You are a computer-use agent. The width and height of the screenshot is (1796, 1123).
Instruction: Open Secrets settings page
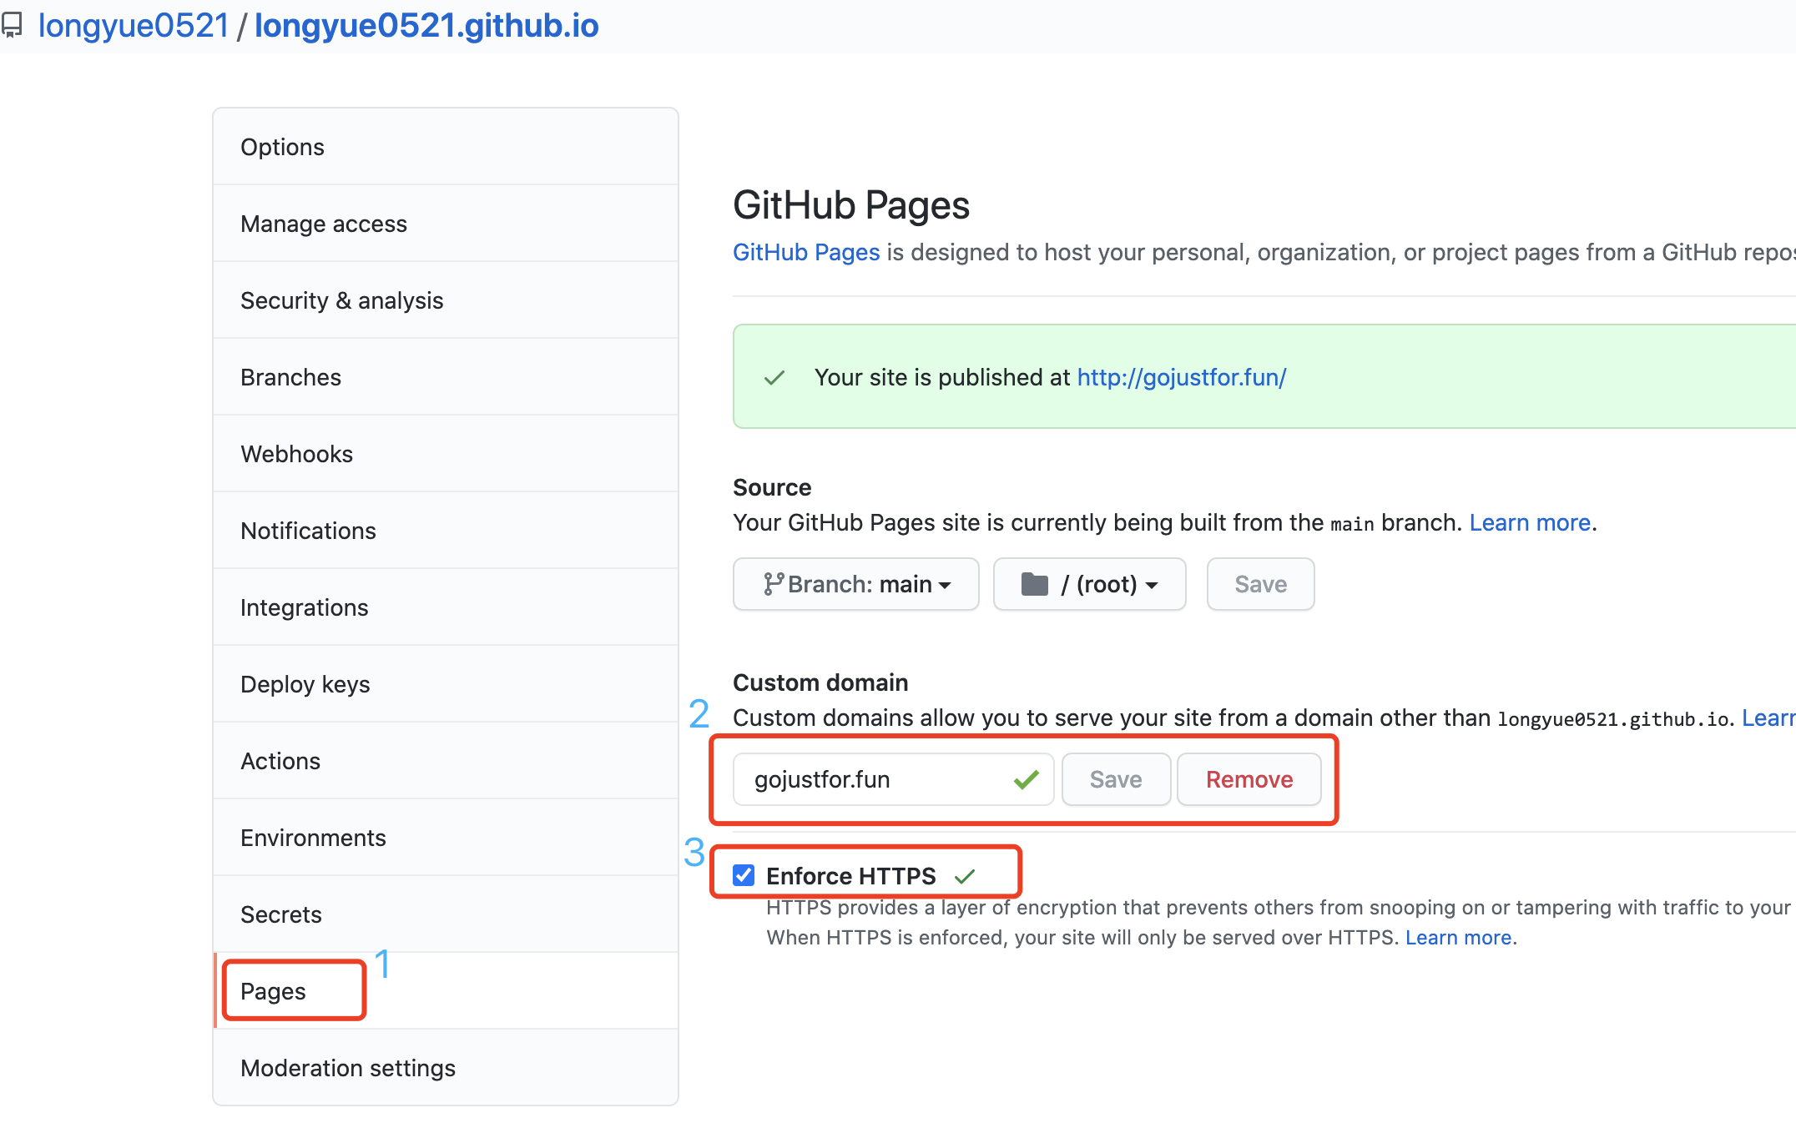point(446,914)
